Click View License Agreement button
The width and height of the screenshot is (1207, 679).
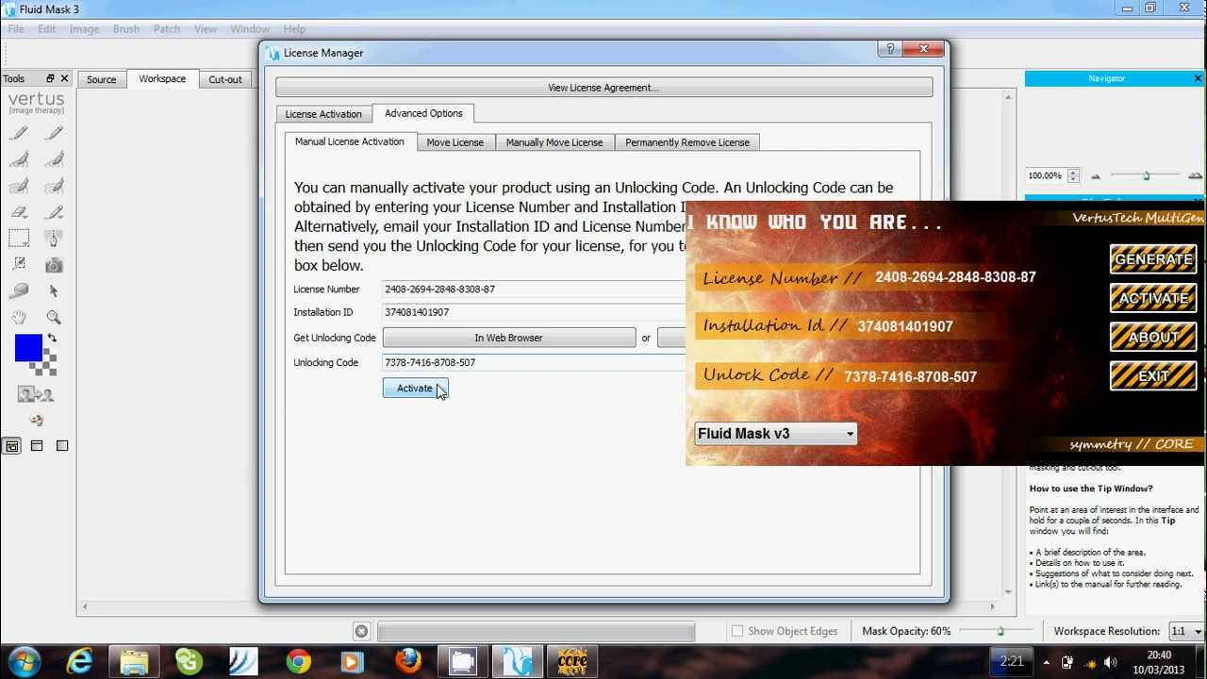point(603,88)
